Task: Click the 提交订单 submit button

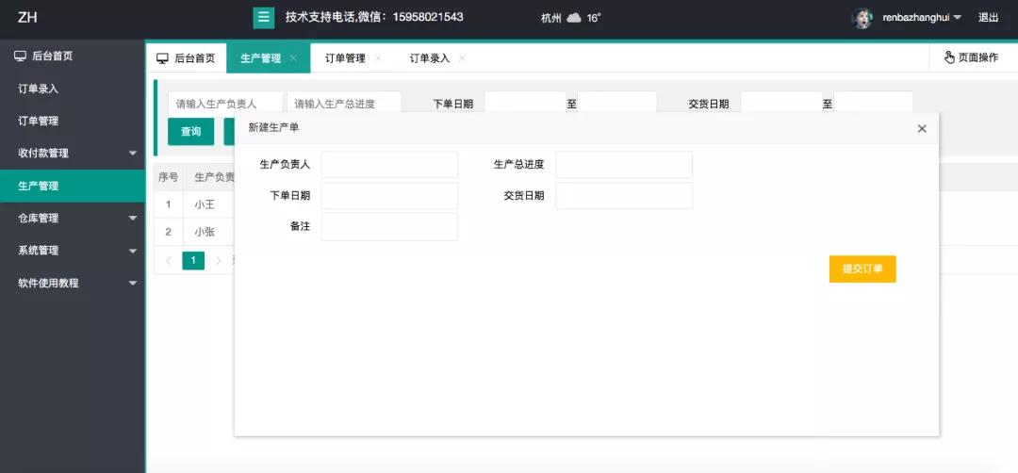Action: [x=862, y=269]
